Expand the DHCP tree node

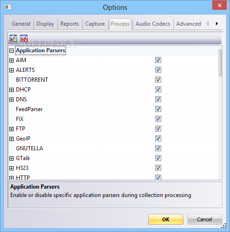pos(11,90)
